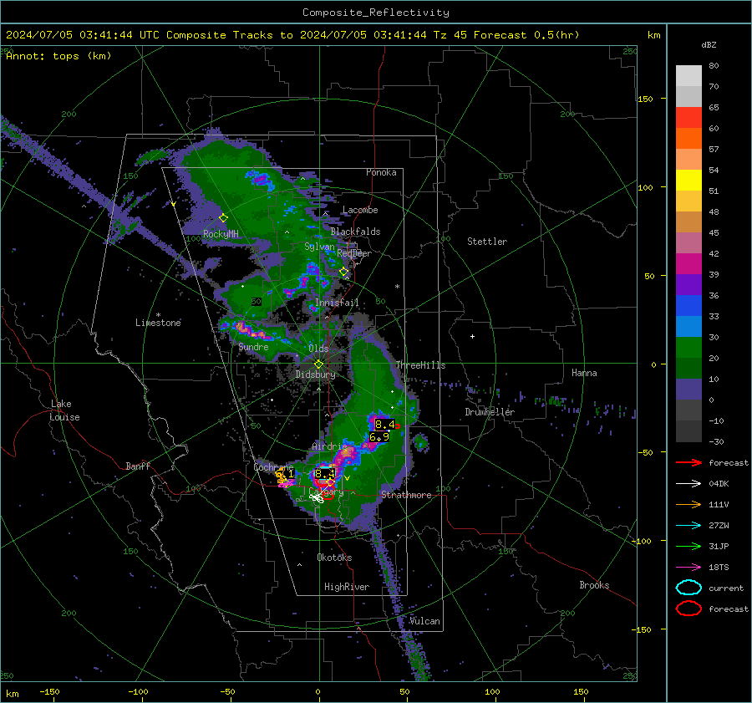Image resolution: width=752 pixels, height=703 pixels.
Task: Click the 6.9 storm top label
Action: [x=379, y=436]
